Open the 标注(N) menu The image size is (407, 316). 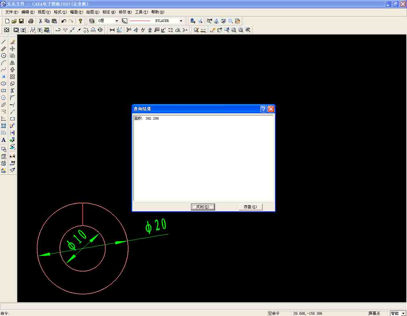[x=109, y=12]
